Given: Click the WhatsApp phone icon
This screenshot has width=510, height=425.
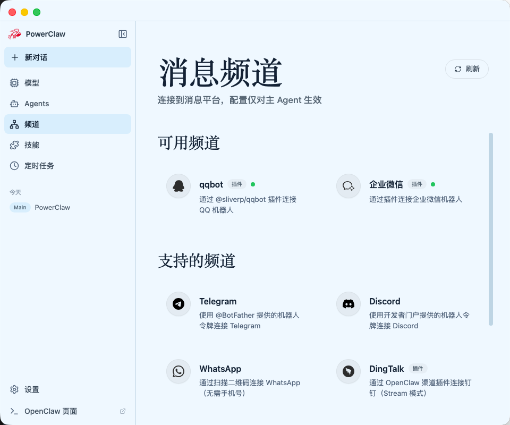Looking at the screenshot, I should click(178, 371).
